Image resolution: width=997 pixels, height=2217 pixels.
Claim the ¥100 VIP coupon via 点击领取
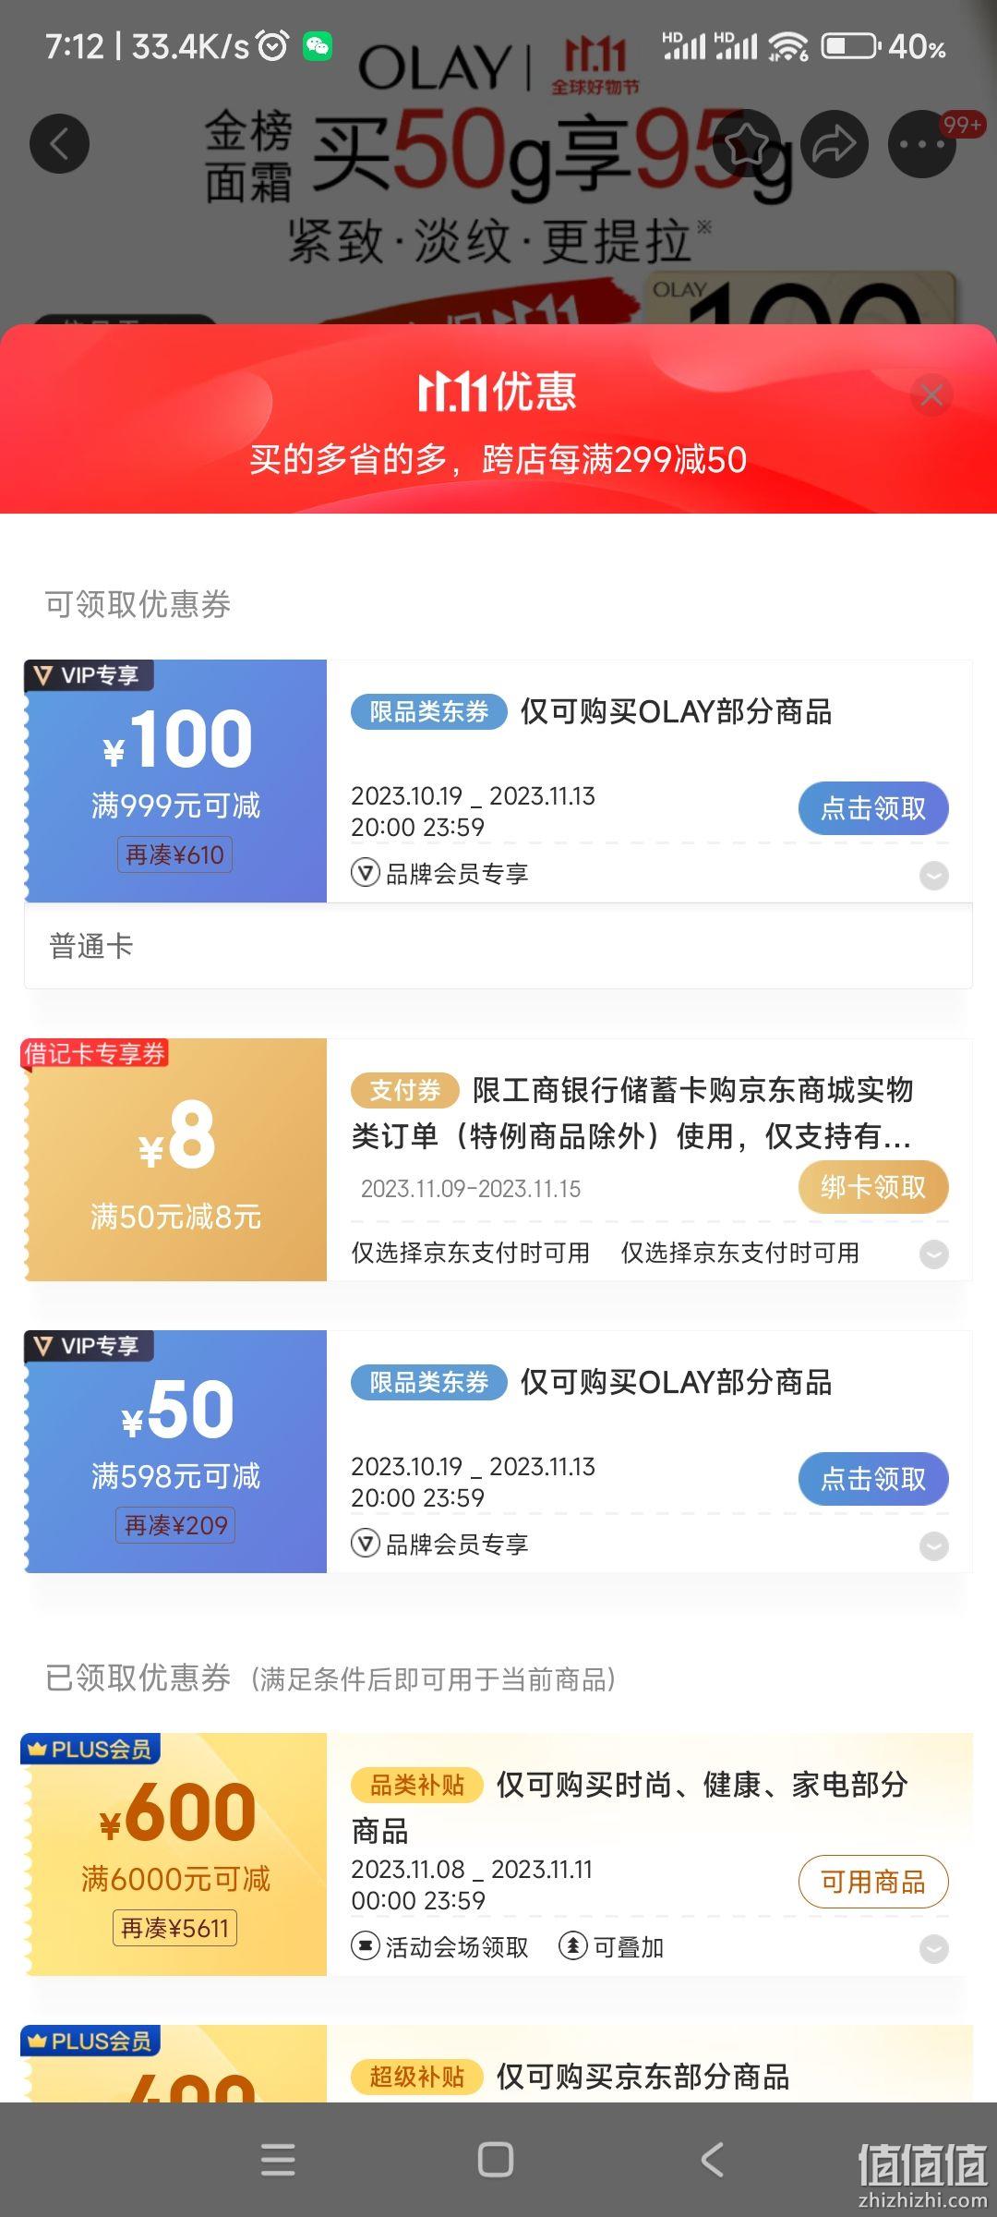click(873, 808)
